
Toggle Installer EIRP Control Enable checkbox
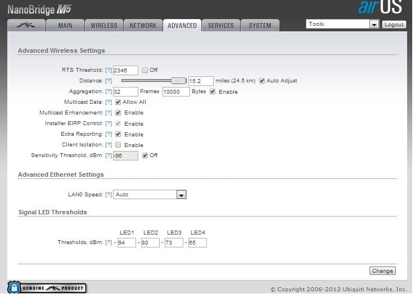coord(118,123)
